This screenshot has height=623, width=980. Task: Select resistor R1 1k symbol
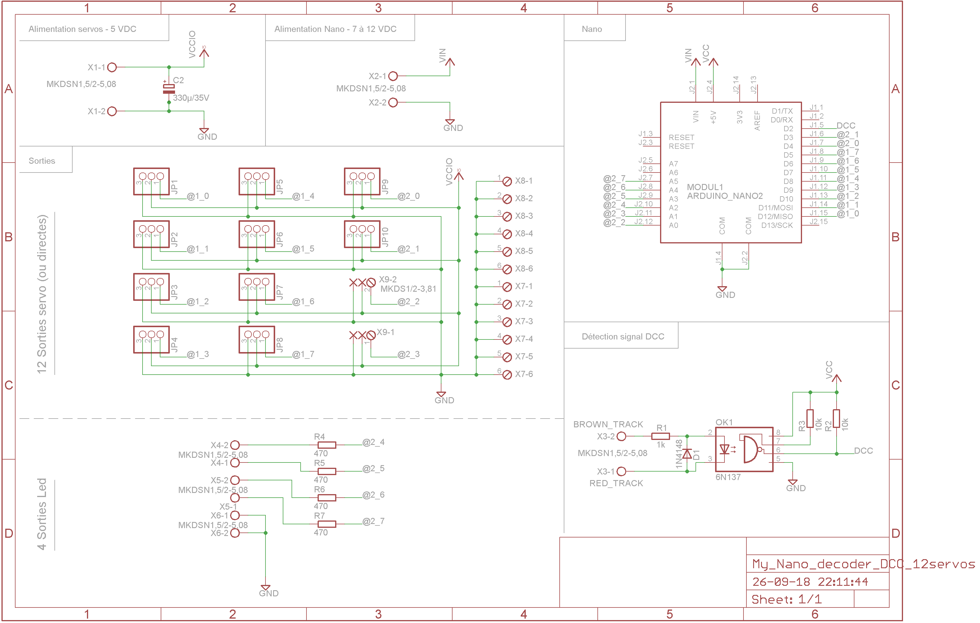[660, 436]
